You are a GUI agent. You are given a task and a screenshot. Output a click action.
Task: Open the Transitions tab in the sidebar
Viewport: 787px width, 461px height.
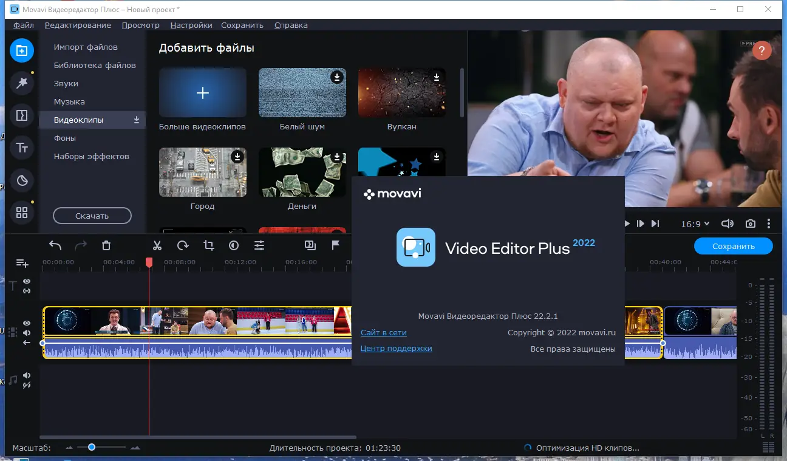(22, 115)
